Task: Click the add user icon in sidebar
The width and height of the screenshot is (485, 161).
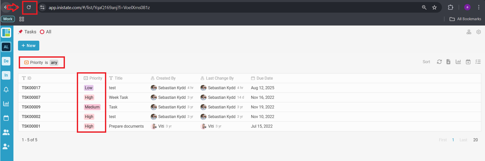Action: tap(6, 146)
